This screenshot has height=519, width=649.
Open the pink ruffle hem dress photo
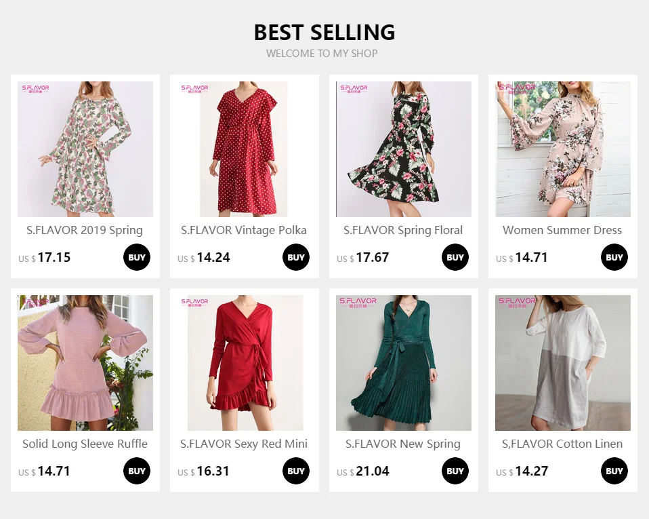(x=85, y=363)
